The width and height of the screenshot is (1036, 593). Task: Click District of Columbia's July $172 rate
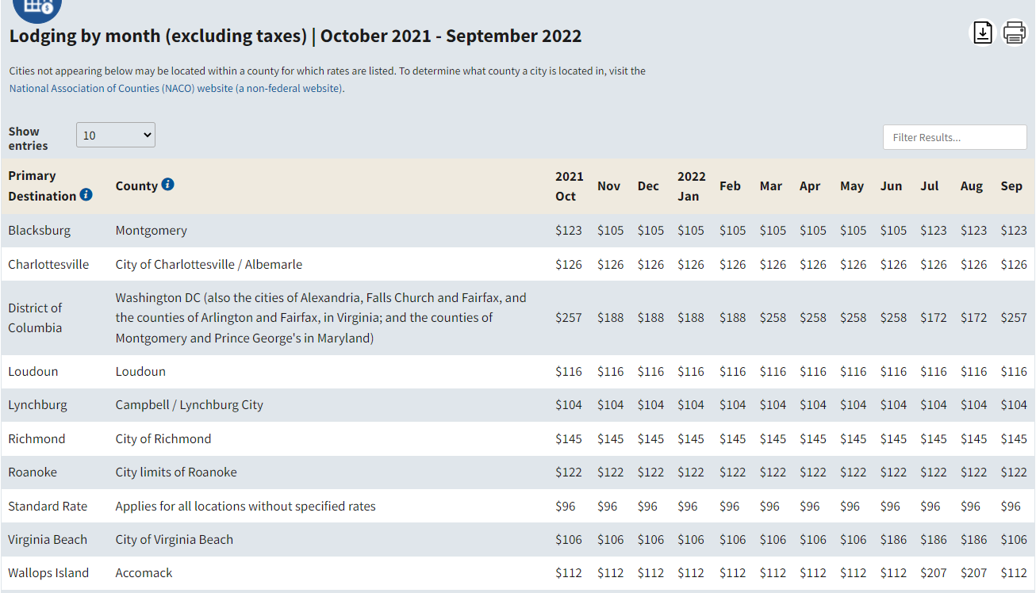(x=934, y=317)
